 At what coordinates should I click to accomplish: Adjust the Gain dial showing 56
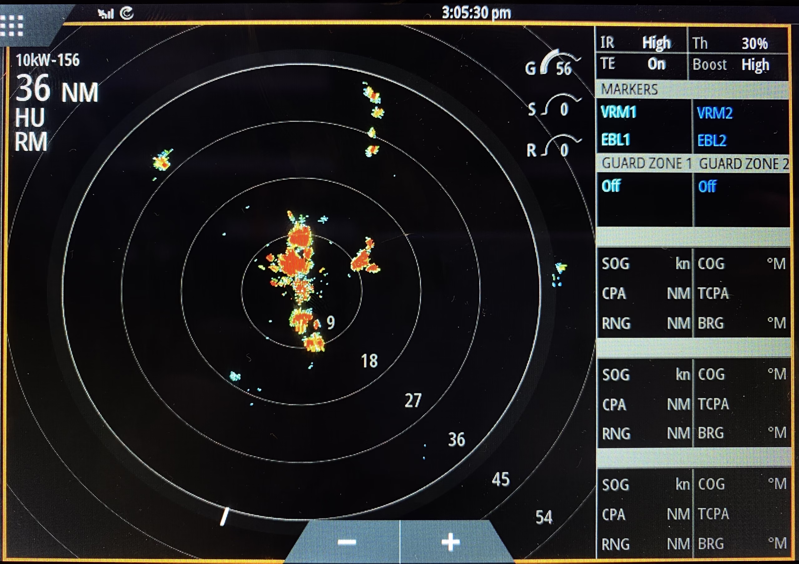point(553,63)
